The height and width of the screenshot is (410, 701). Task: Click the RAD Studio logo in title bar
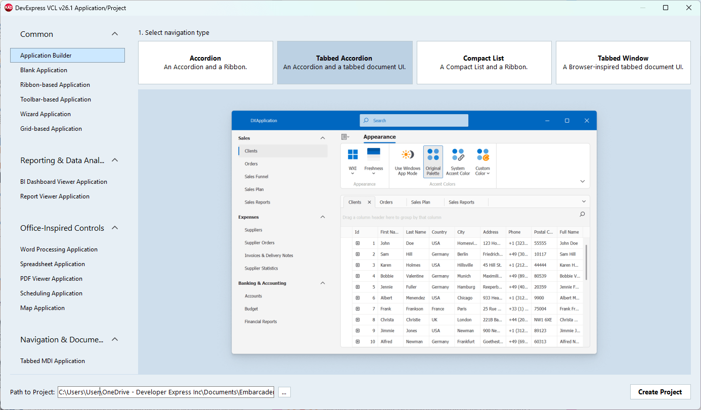(9, 8)
